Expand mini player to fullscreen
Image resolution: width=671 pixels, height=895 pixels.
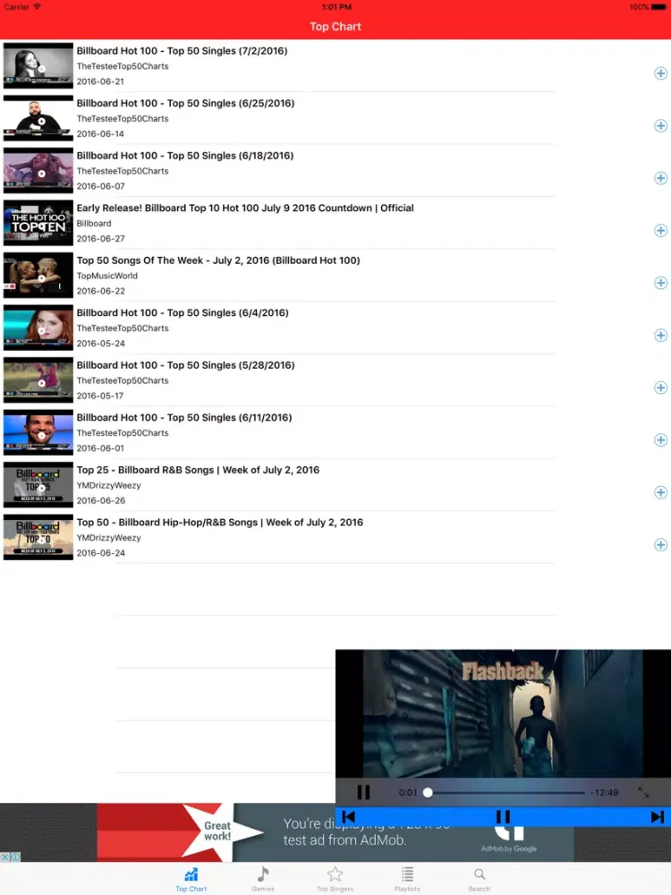(643, 792)
